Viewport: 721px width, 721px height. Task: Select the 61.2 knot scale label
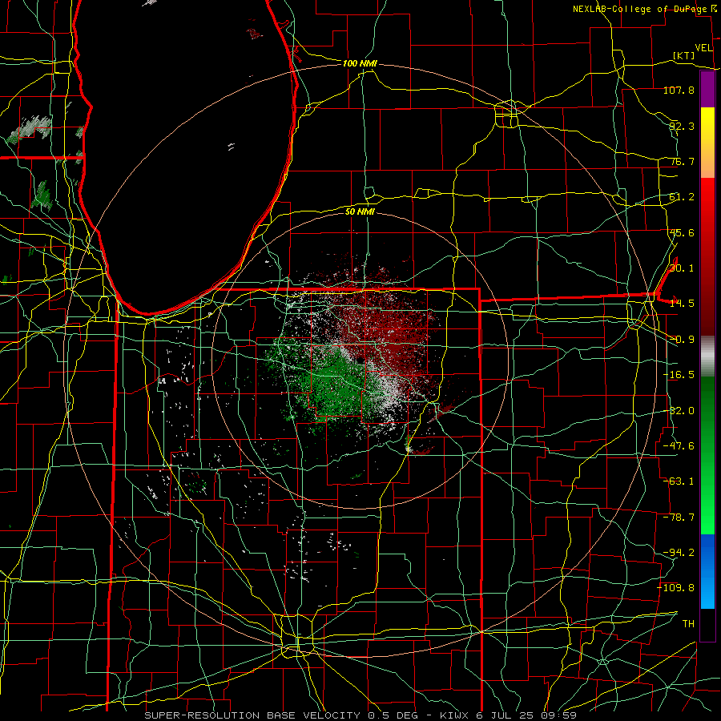682,197
